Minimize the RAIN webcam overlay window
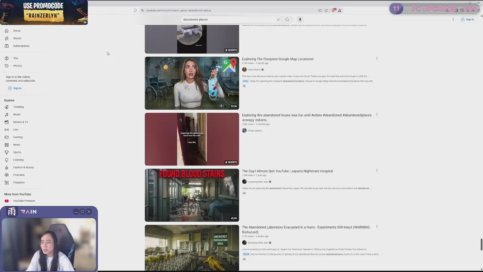This screenshot has width=483, height=272. [76, 212]
